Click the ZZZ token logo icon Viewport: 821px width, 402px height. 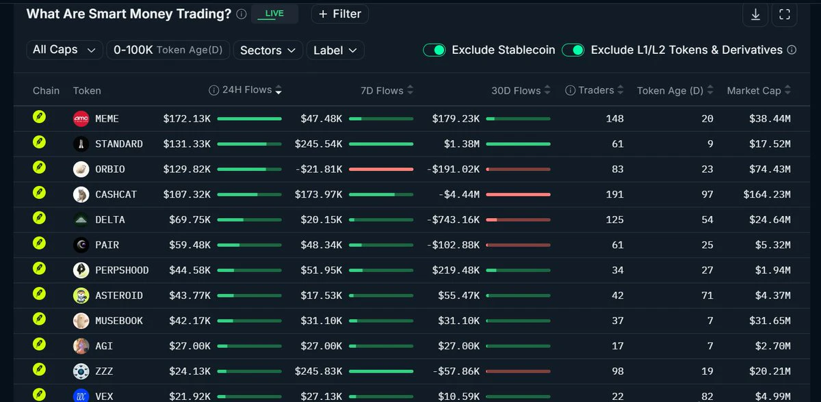click(x=81, y=372)
